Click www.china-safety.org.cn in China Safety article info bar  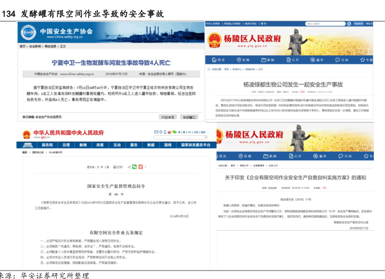coord(77,74)
